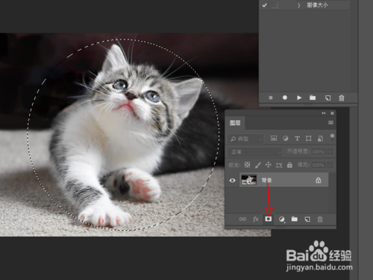373x280 pixels.
Task: Link layers with chain icon
Action: [242, 219]
